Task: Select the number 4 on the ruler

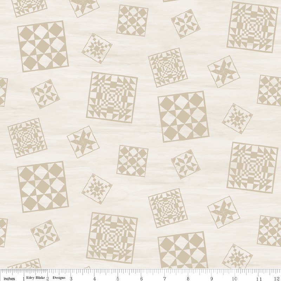Action: click(94, 276)
